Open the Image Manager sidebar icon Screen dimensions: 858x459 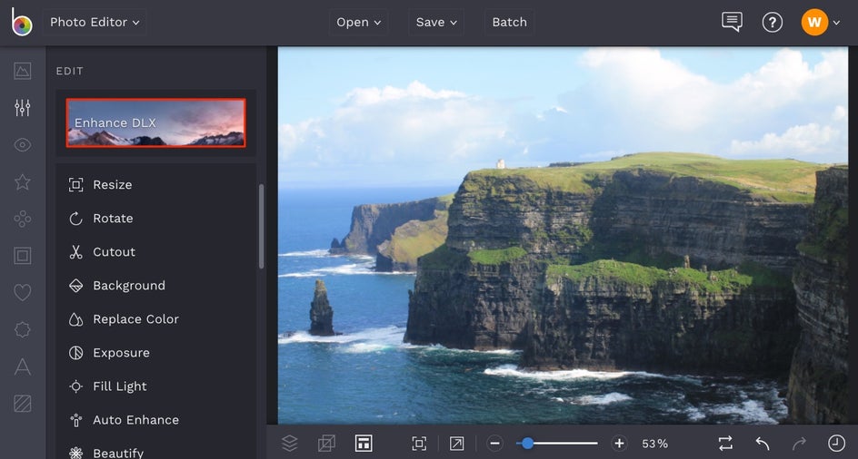pyautogui.click(x=23, y=71)
